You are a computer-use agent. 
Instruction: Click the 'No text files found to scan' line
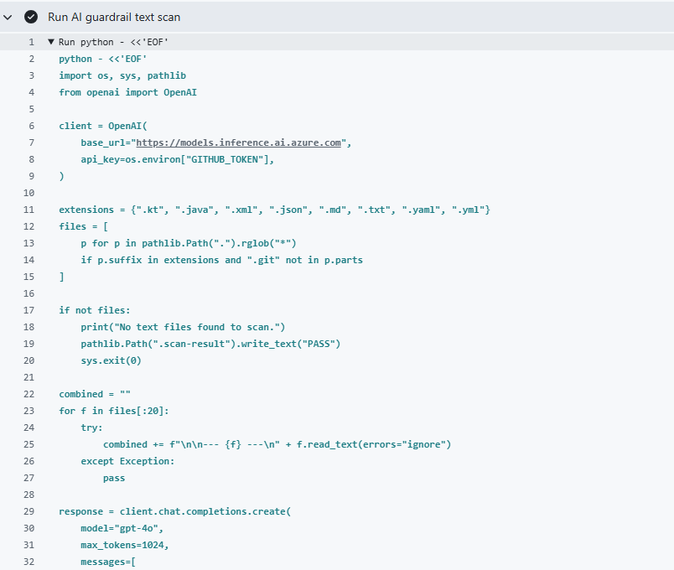pyautogui.click(x=189, y=327)
